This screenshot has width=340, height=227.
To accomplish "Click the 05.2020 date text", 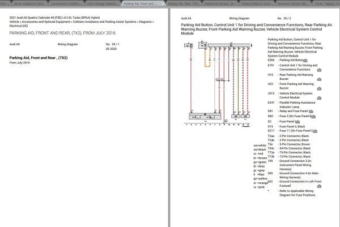I will (111, 49).
